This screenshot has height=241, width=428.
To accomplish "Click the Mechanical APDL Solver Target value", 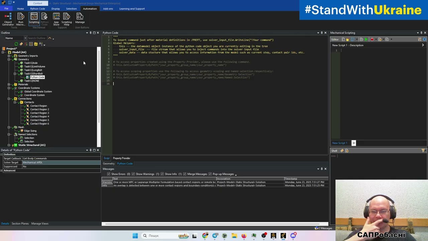I will tap(61, 163).
